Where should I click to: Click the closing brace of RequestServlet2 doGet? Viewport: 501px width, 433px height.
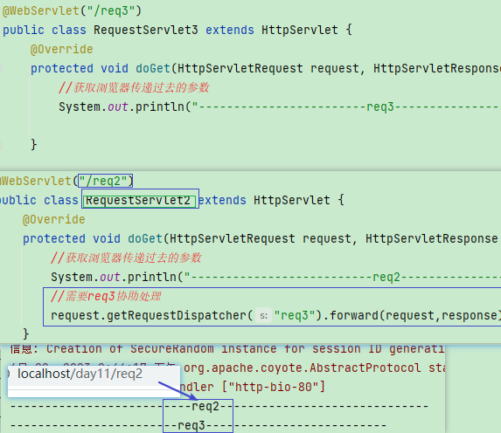(x=26, y=333)
